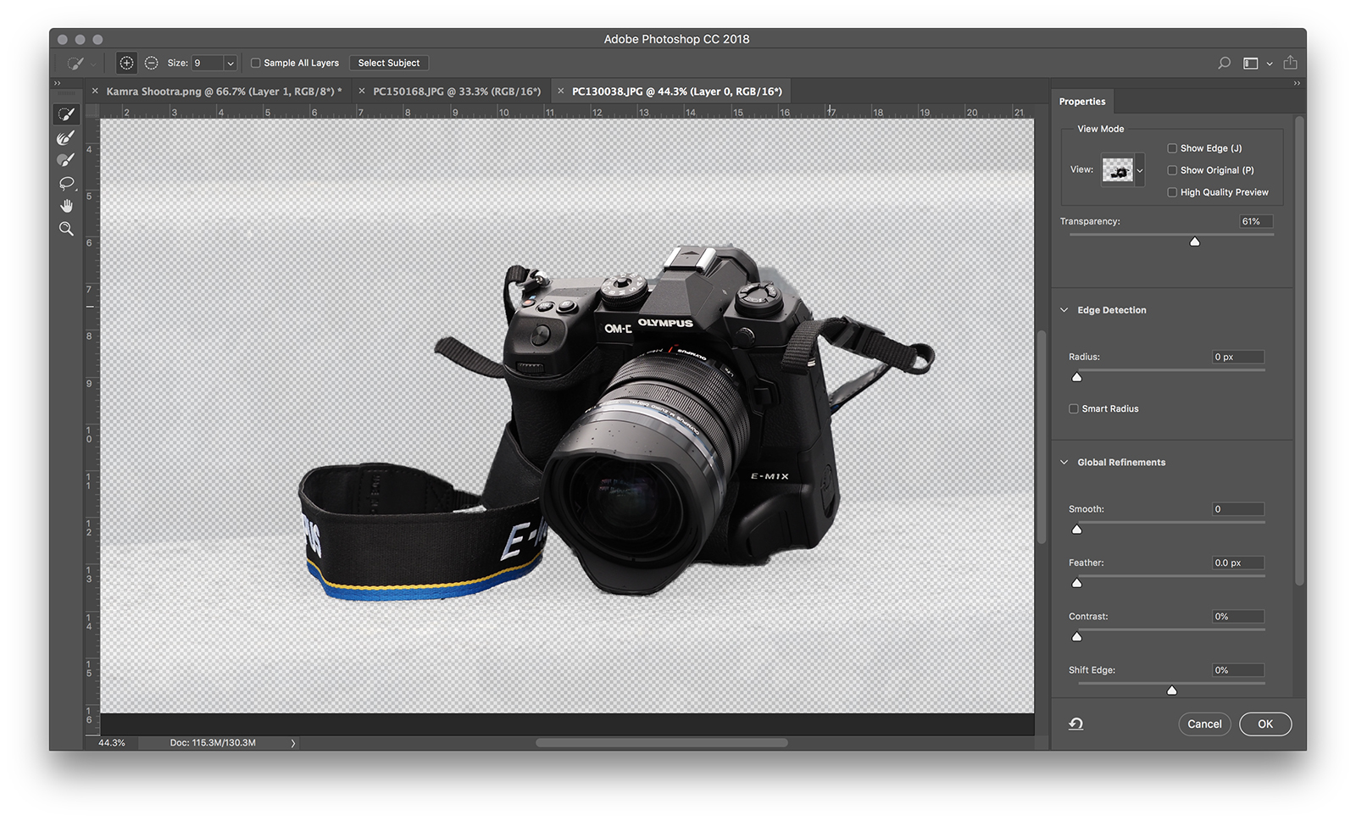Enable Show Edge (J) checkbox
The height and width of the screenshot is (821, 1356).
1172,148
